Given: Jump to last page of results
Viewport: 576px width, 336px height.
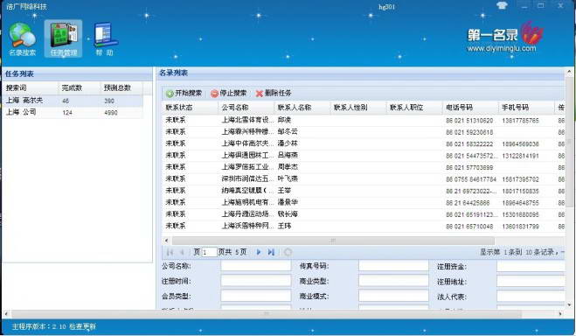Looking at the screenshot, I should tap(271, 252).
